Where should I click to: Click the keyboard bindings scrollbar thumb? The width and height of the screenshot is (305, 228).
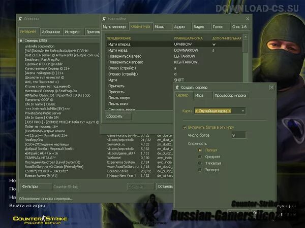(x=246, y=46)
